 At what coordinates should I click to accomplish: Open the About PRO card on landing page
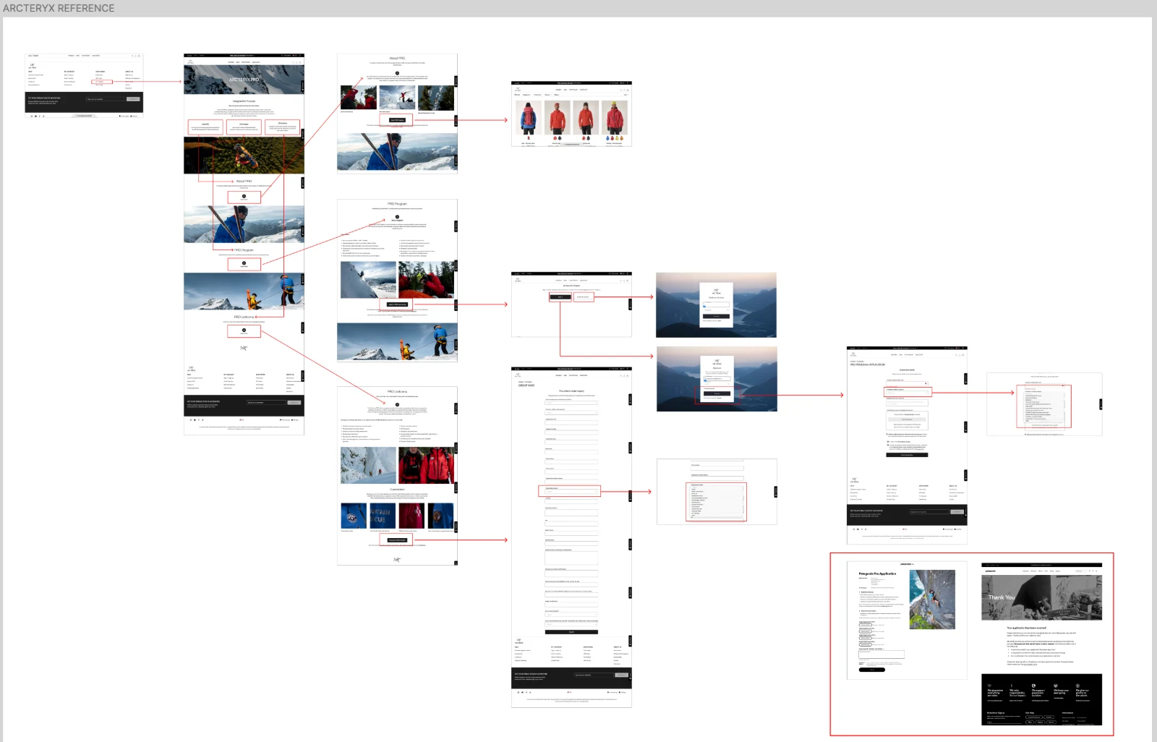[x=205, y=128]
